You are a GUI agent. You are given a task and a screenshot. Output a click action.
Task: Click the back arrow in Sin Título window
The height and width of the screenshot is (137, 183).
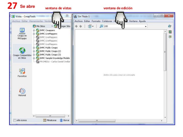click(76, 26)
